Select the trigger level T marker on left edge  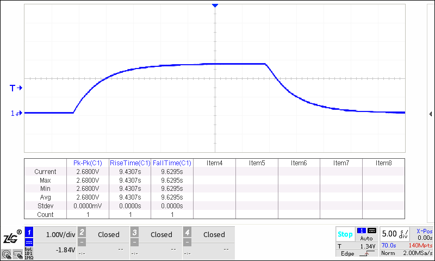[x=15, y=88]
